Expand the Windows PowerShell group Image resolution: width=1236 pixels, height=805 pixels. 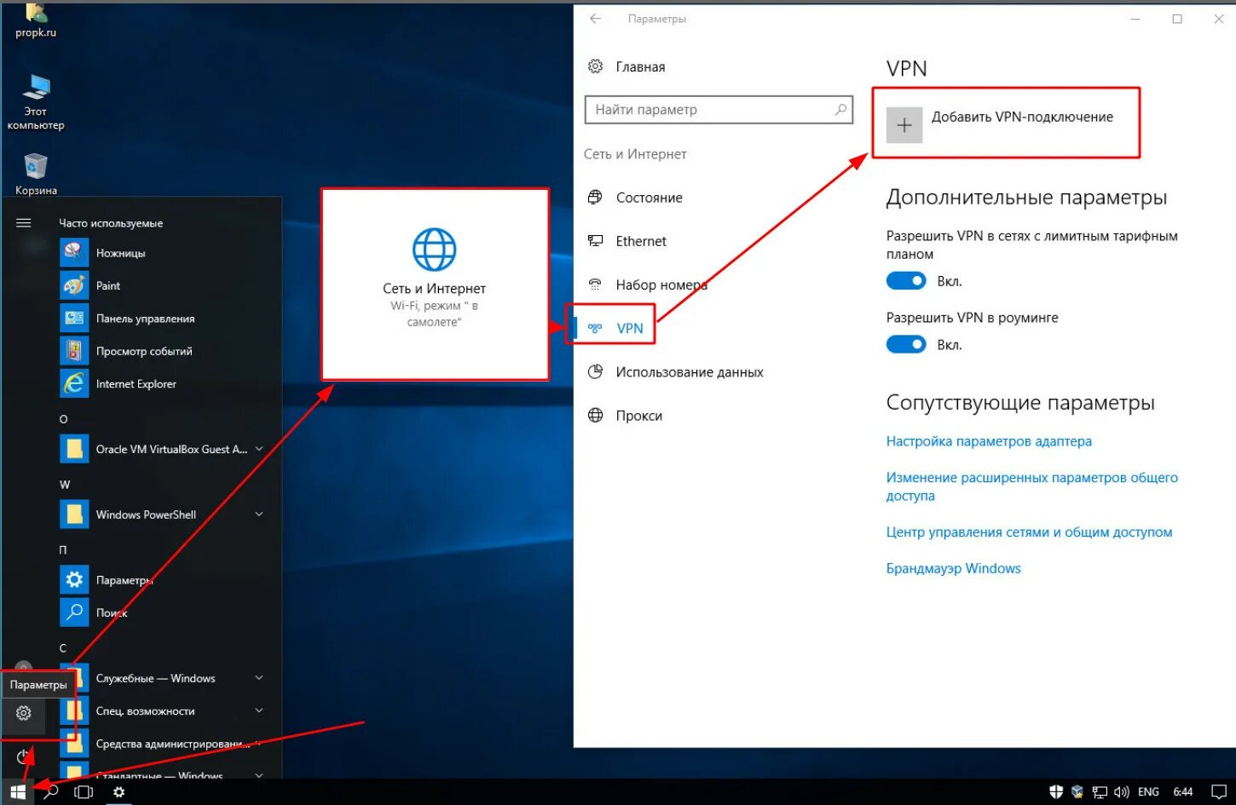coord(258,514)
